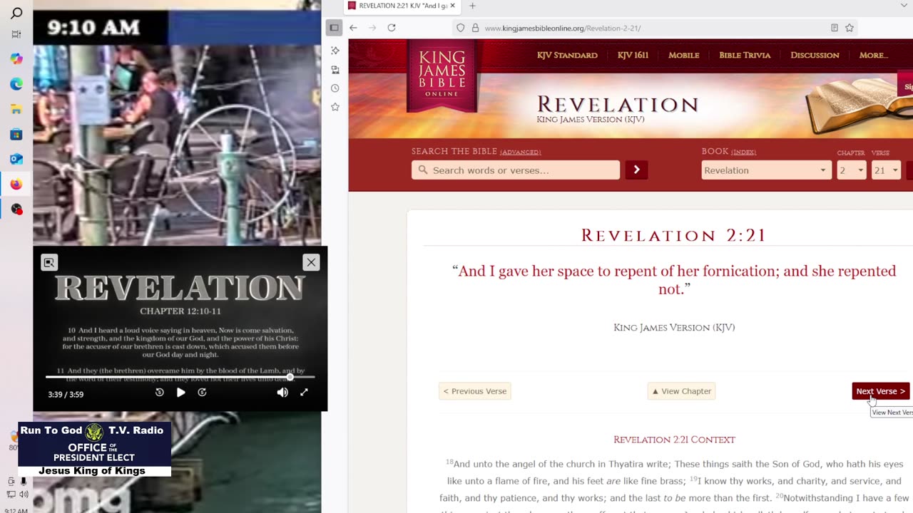The width and height of the screenshot is (913, 513).
Task: Open Advanced search link
Action: click(520, 152)
